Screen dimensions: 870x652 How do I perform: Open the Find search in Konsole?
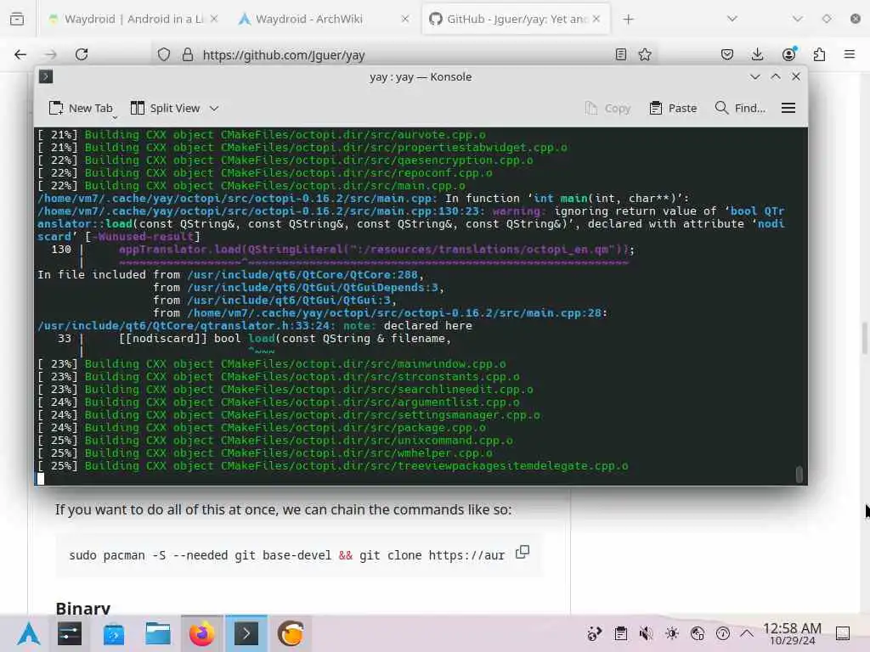[x=740, y=108]
